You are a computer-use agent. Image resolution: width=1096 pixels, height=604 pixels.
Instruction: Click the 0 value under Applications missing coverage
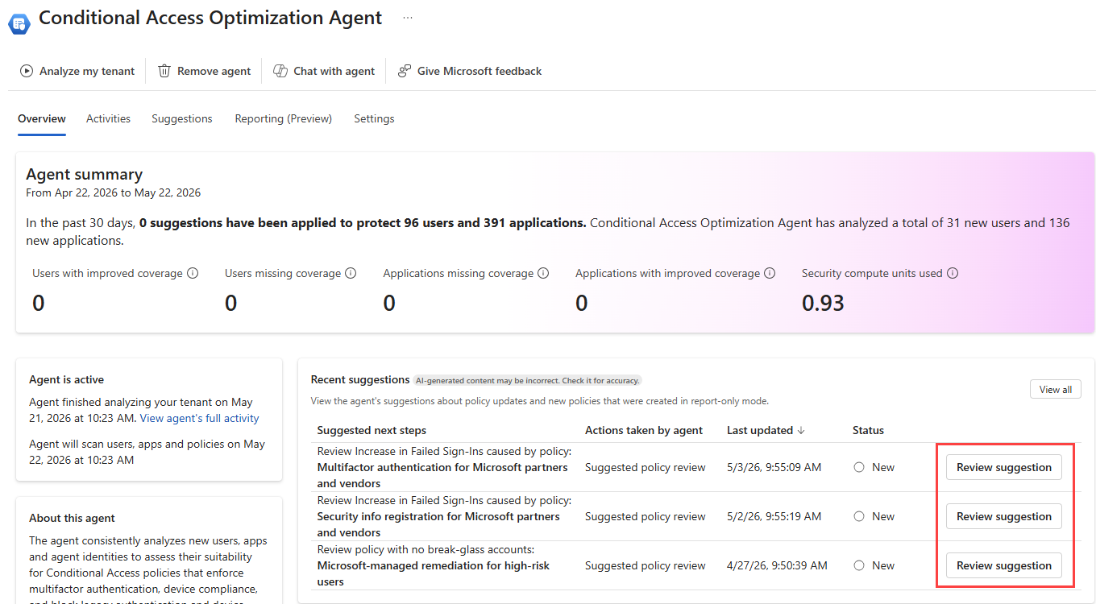point(389,304)
